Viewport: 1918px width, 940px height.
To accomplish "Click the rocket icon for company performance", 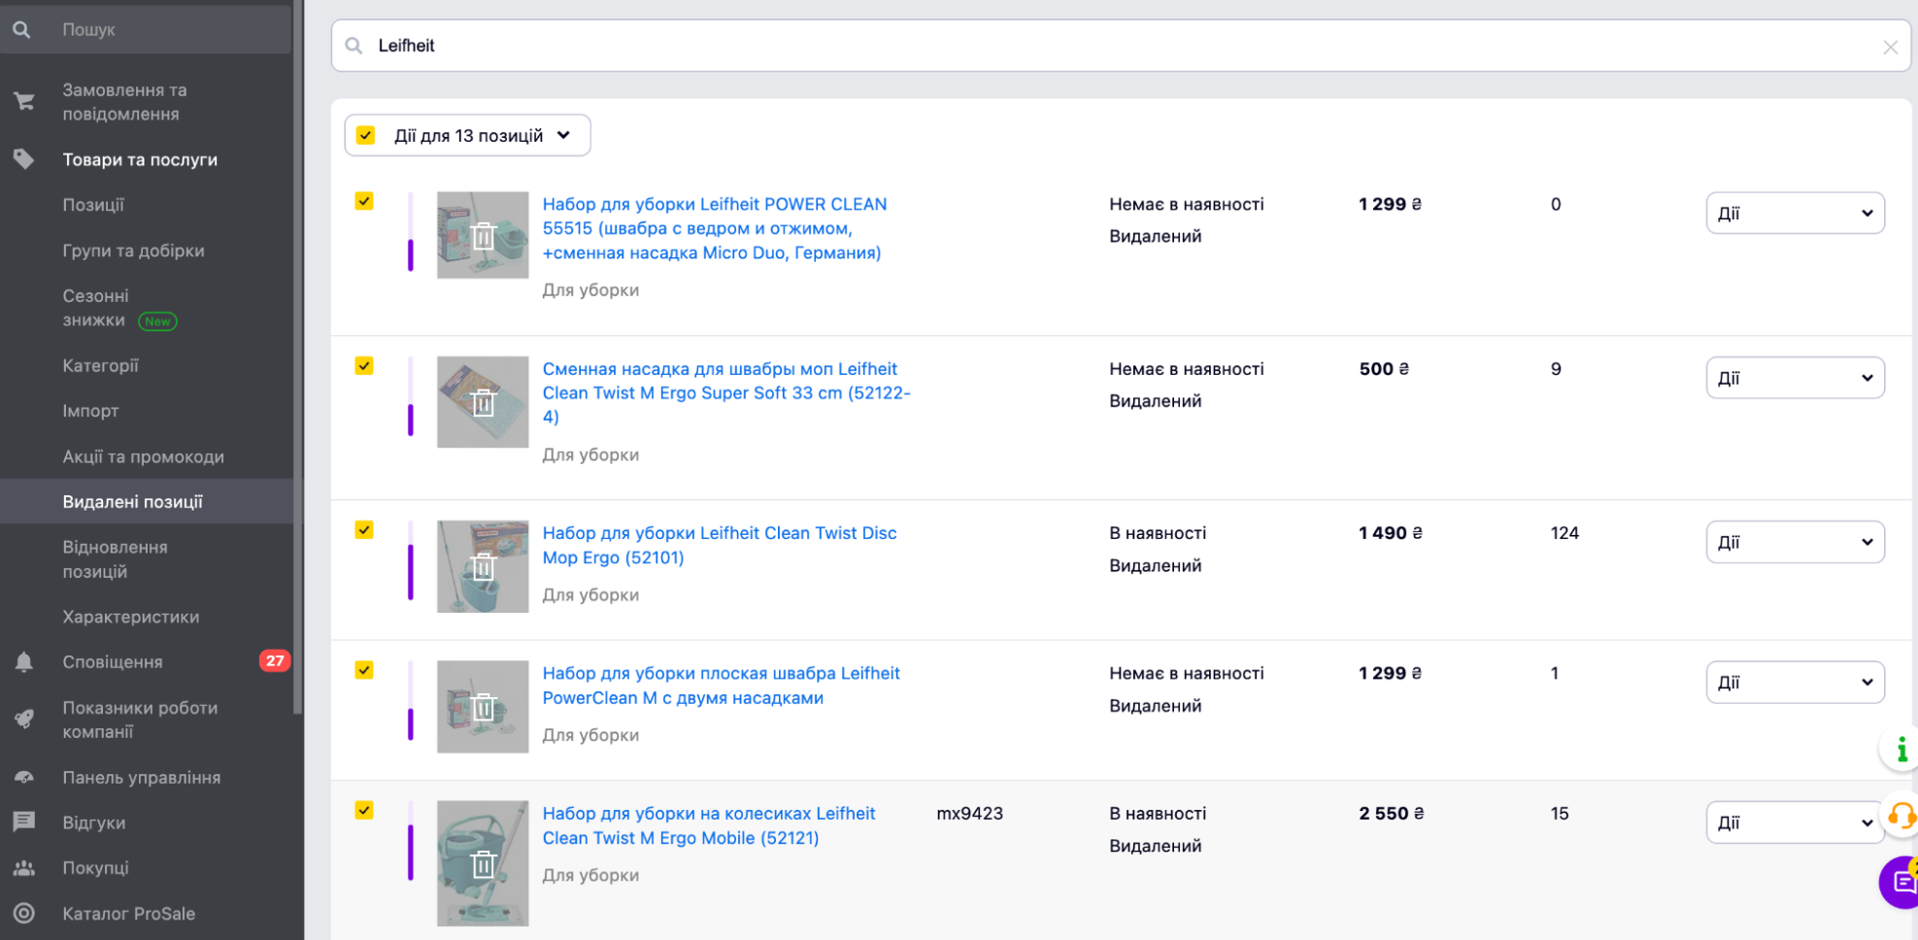I will [24, 720].
